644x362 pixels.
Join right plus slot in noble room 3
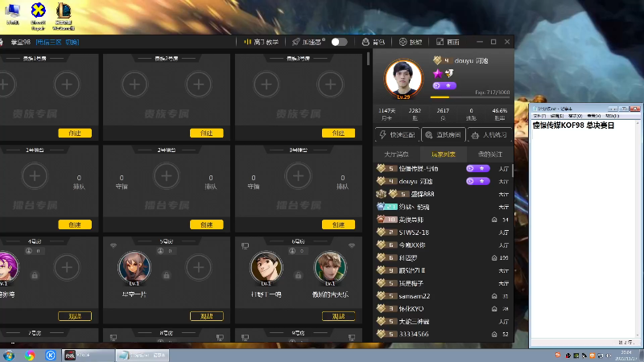[331, 84]
